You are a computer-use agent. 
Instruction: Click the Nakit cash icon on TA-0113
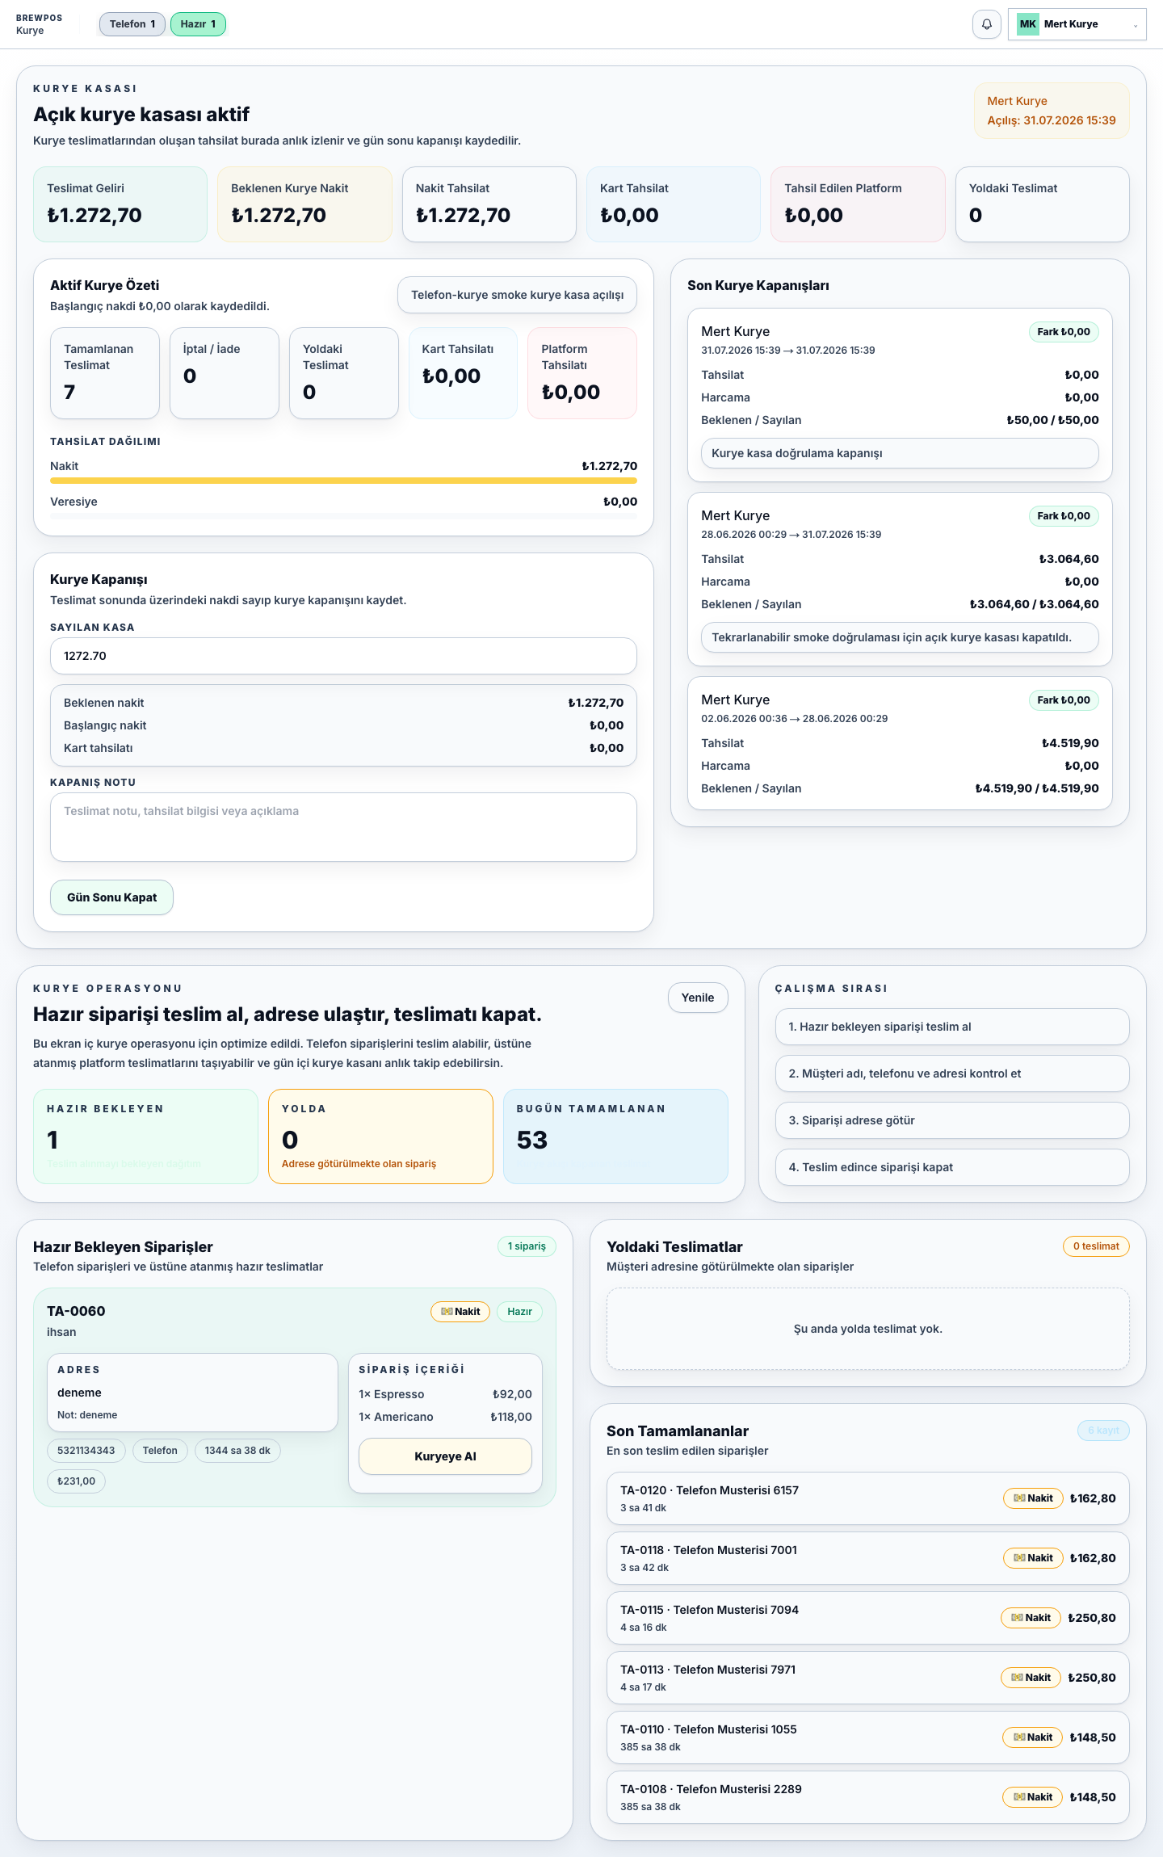(x=1018, y=1678)
